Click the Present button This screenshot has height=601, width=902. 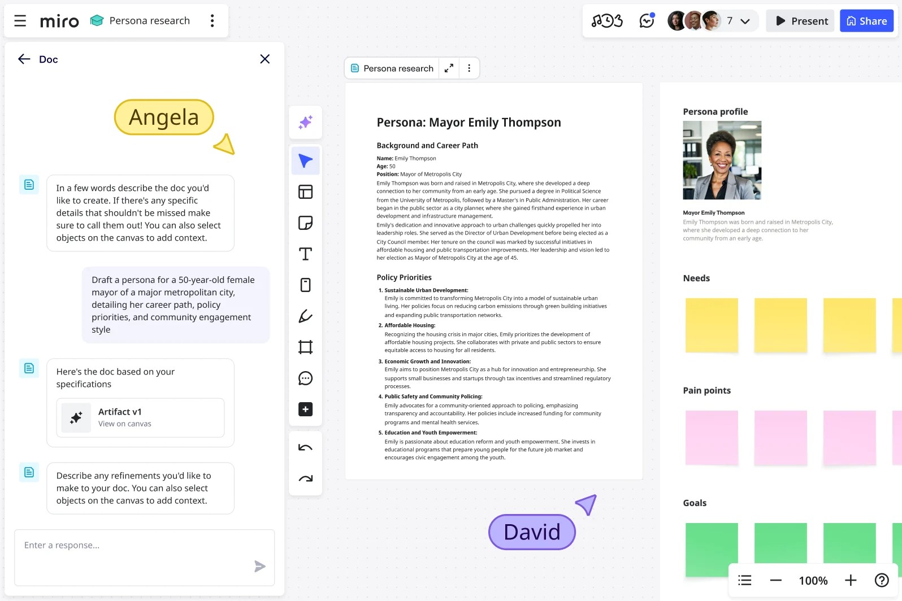click(800, 21)
